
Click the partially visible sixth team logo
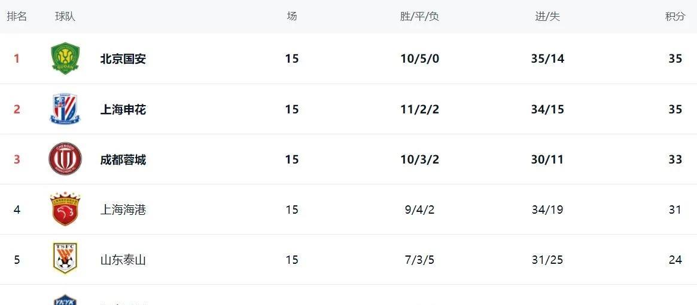coord(65,300)
